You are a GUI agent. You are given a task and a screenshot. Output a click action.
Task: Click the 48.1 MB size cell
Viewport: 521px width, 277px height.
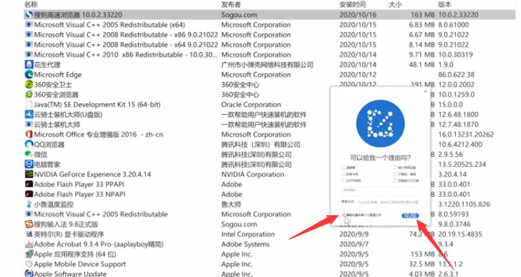point(422,64)
